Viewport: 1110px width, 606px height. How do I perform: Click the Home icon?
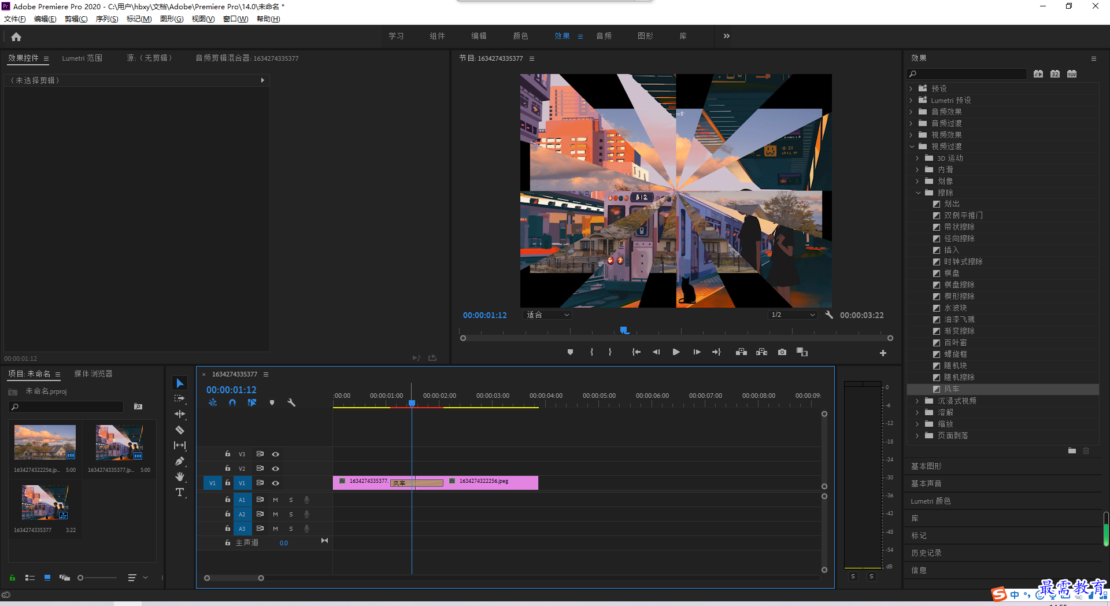[16, 36]
